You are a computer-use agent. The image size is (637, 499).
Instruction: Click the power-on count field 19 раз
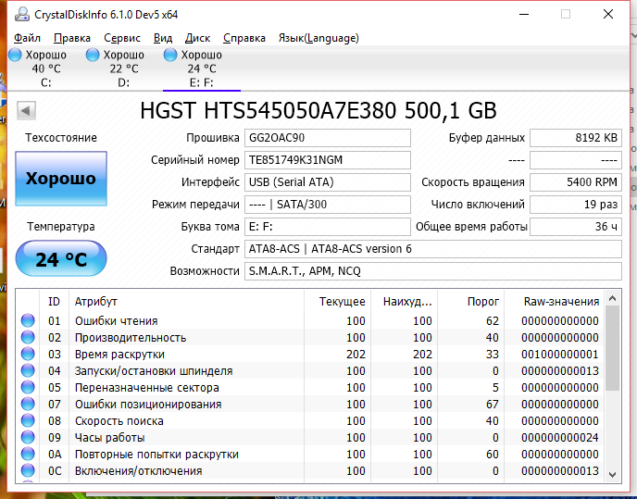click(576, 205)
